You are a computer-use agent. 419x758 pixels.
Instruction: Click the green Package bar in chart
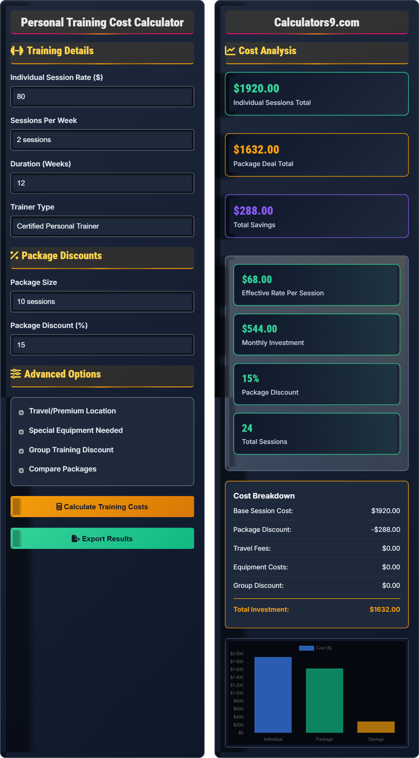[x=324, y=700]
